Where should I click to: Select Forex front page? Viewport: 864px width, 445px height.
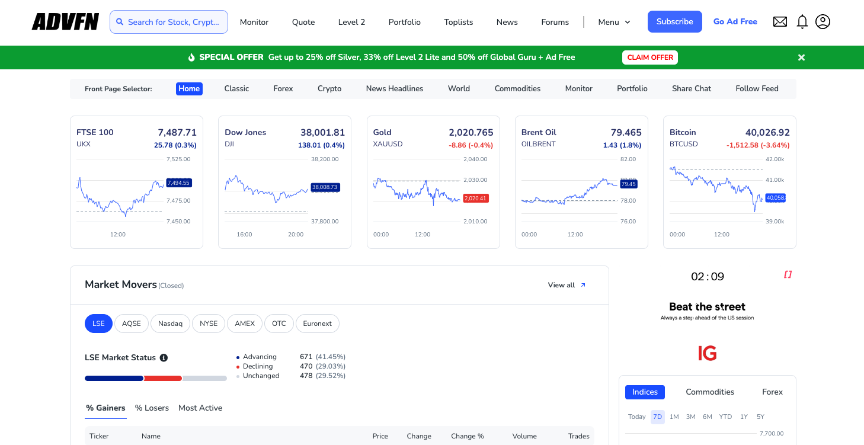coord(283,88)
